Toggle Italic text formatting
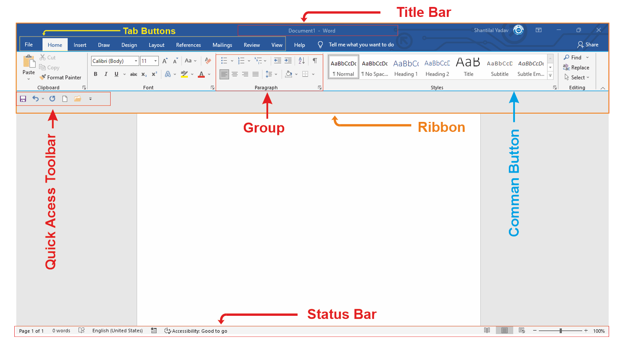This screenshot has width=623, height=344. 106,74
